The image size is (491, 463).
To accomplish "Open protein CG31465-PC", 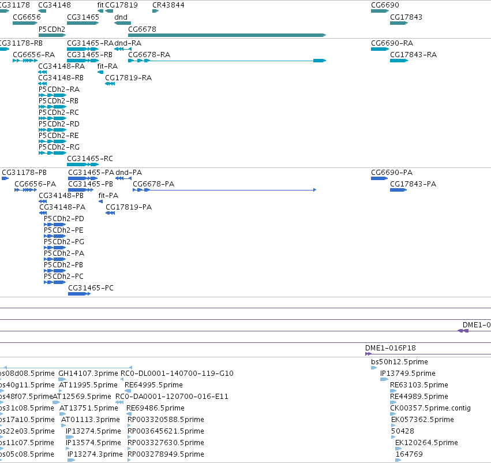I will [x=91, y=287].
